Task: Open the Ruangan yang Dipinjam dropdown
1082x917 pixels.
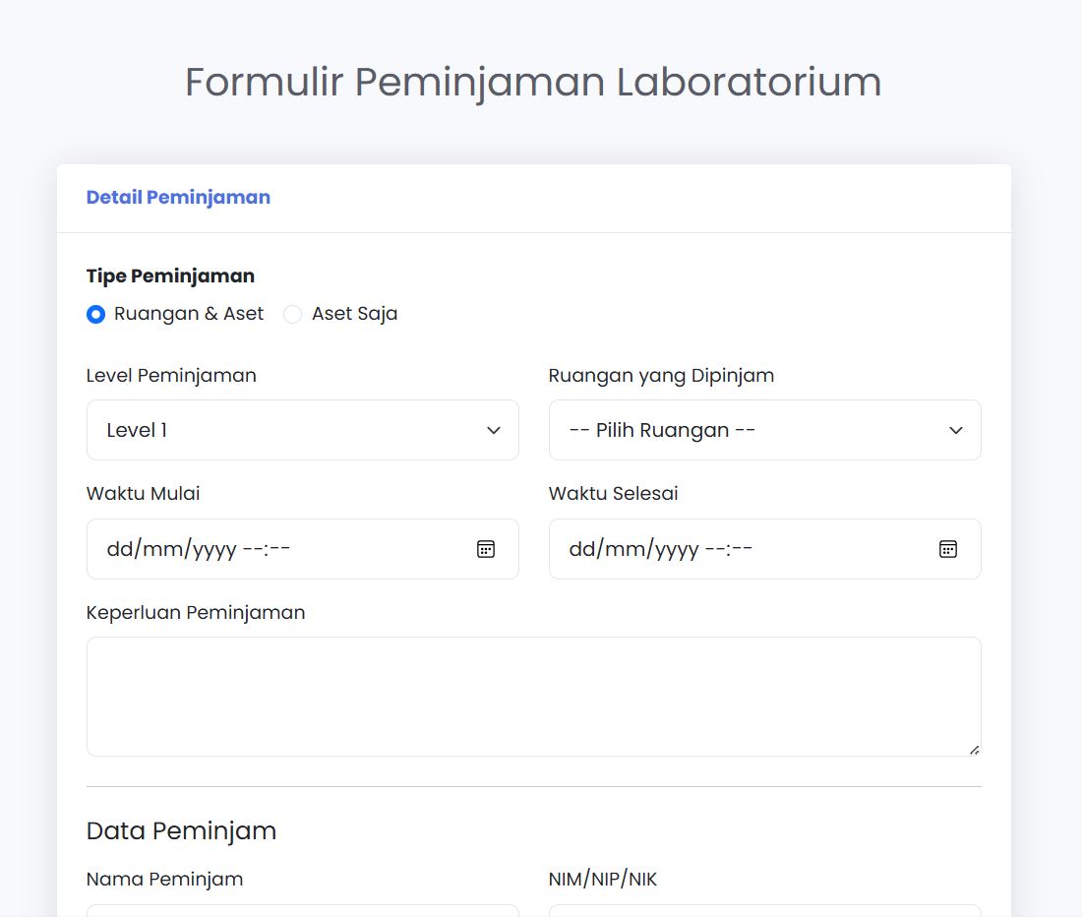Action: 764,430
